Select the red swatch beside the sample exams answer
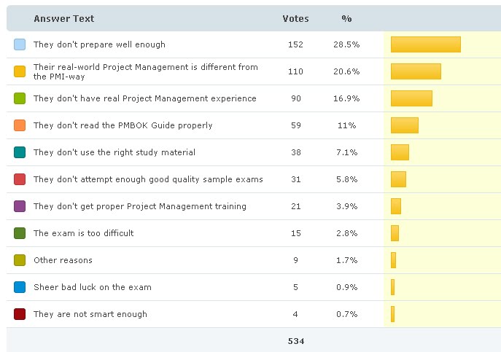Screen dimensions: 501x352 tap(20, 179)
